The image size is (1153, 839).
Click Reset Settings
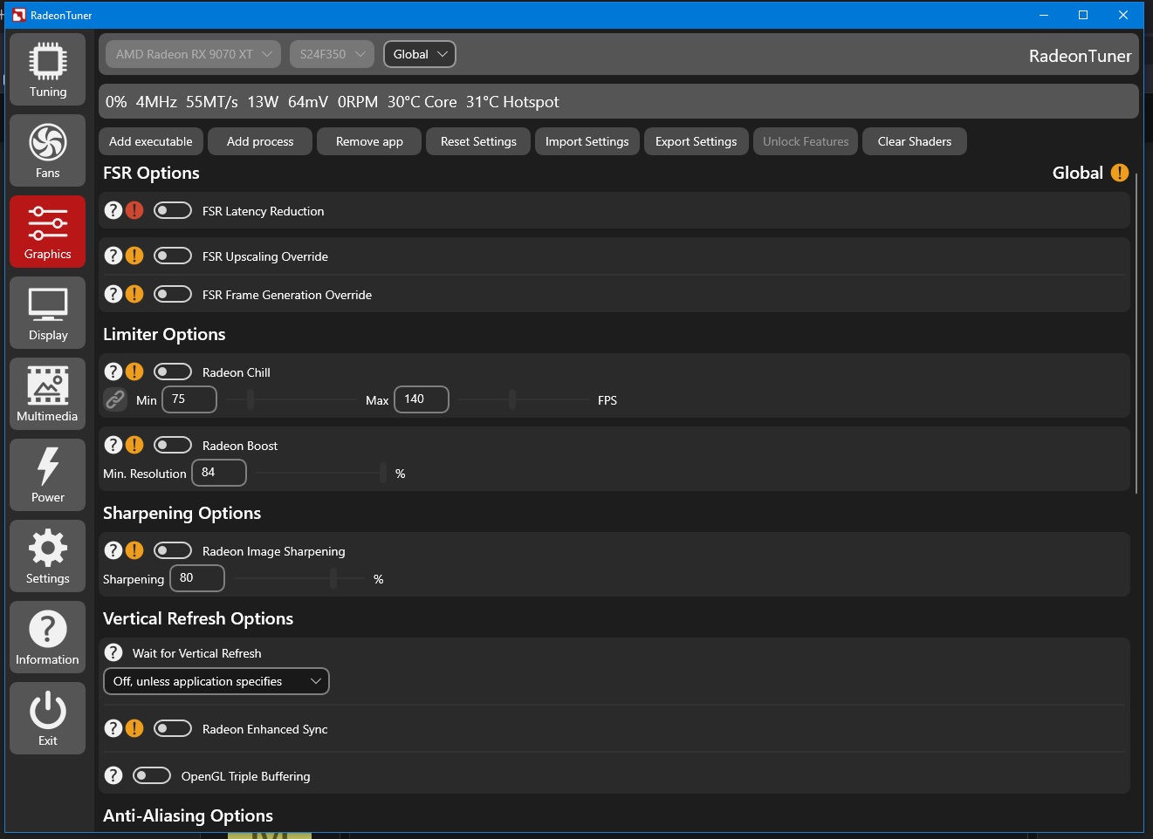click(478, 141)
